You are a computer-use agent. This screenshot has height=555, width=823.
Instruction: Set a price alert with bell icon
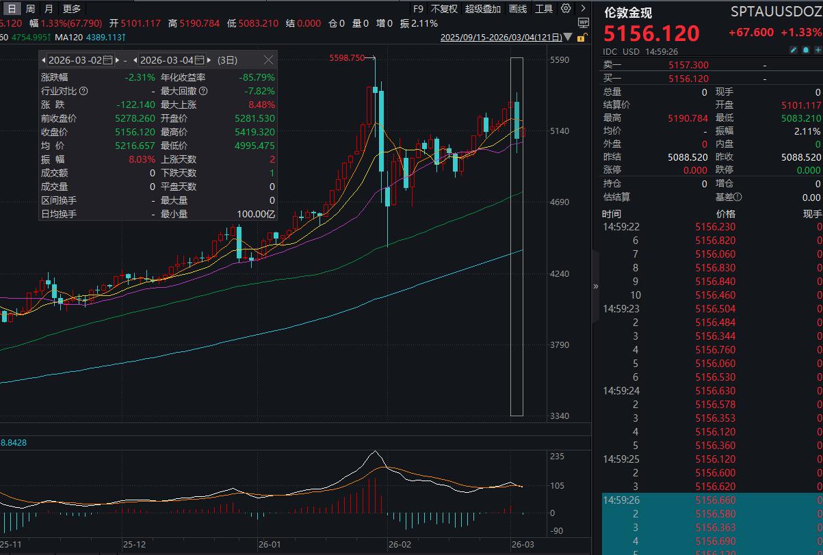806,51
